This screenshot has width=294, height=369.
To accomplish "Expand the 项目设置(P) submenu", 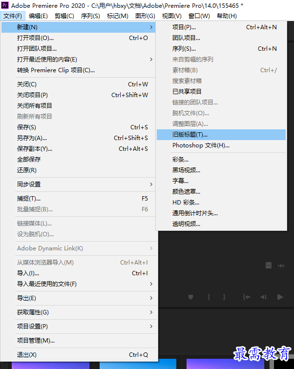I will (79, 327).
